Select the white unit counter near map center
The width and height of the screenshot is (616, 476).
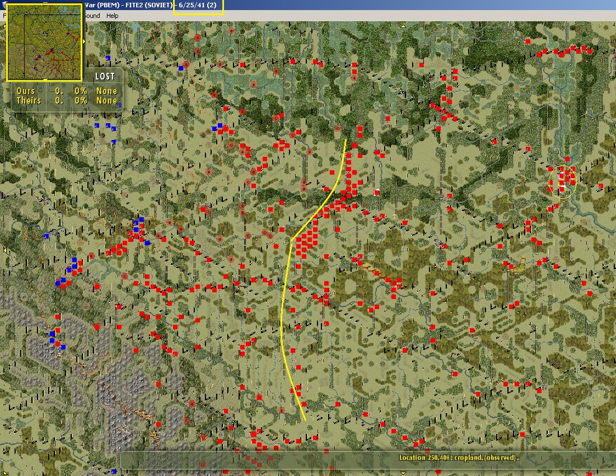coord(377,192)
